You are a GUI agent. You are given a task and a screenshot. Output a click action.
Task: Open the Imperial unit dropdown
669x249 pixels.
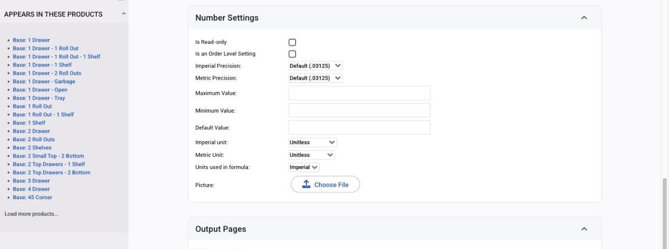pyautogui.click(x=313, y=142)
